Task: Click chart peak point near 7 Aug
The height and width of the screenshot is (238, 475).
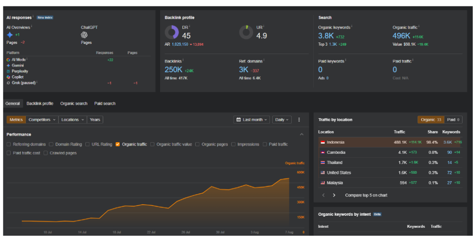Action: (x=289, y=178)
